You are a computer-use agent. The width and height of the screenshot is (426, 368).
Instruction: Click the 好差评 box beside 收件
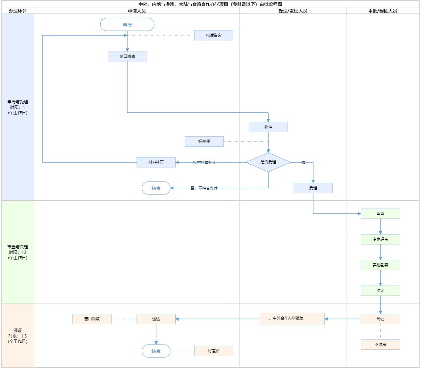coord(204,141)
